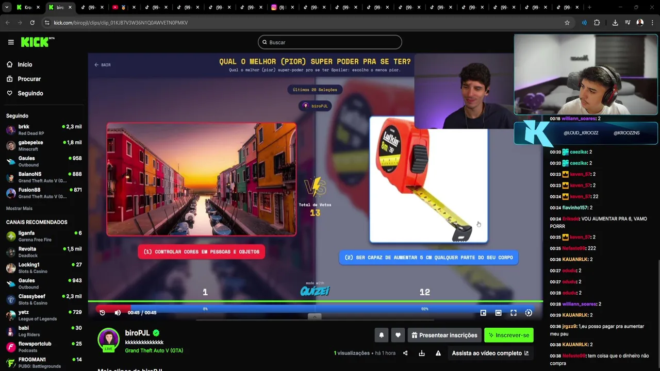
Task: Open the Chrome media controls icon
Action: click(628, 23)
